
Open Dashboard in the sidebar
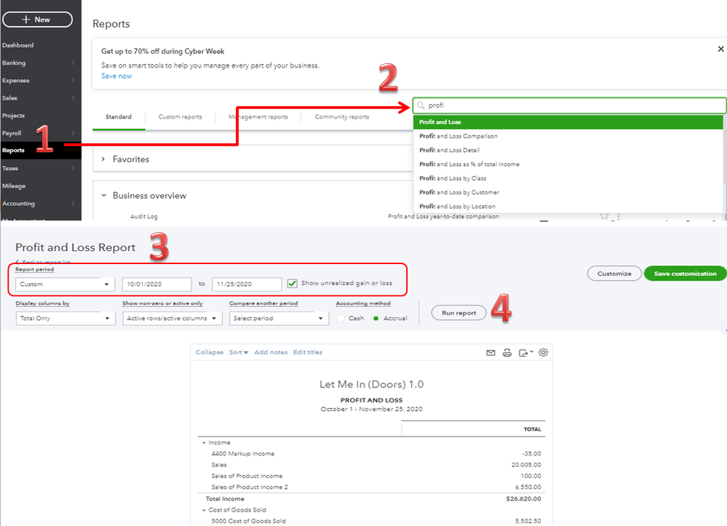tap(17, 45)
